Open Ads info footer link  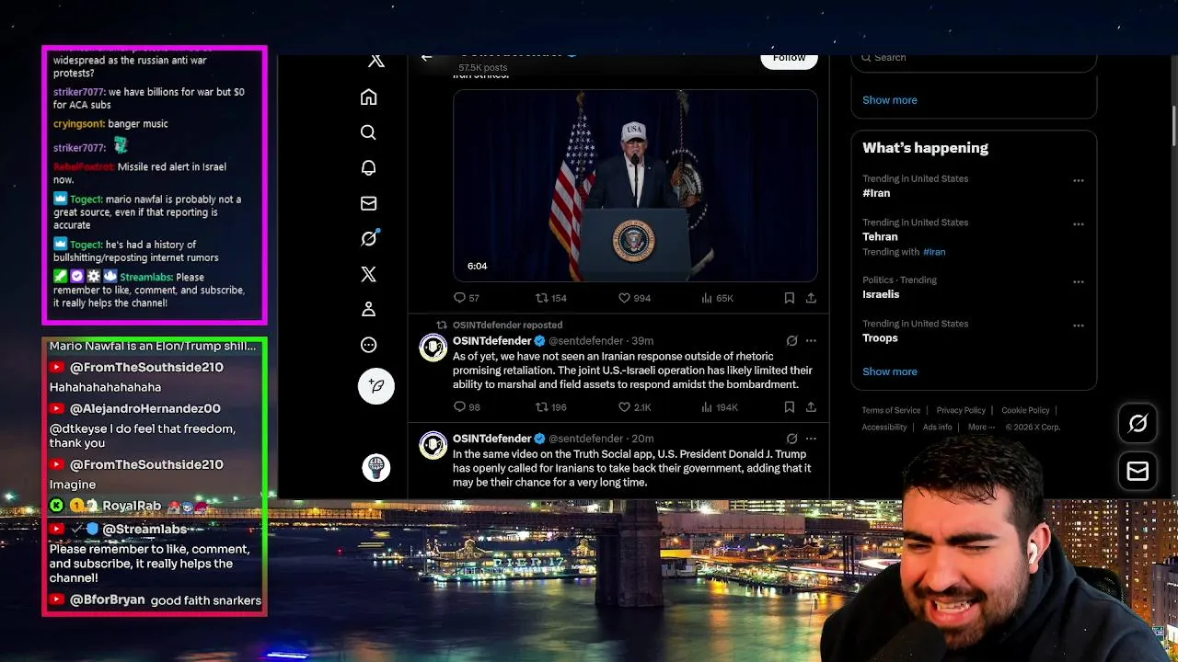[x=938, y=427]
